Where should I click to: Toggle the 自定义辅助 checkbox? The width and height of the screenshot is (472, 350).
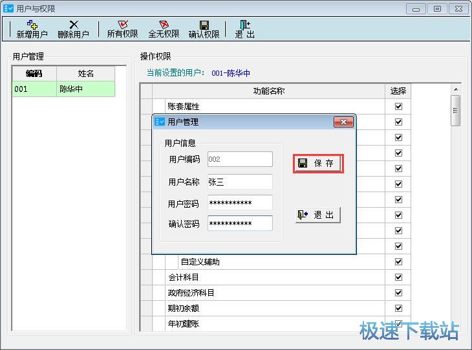[398, 262]
